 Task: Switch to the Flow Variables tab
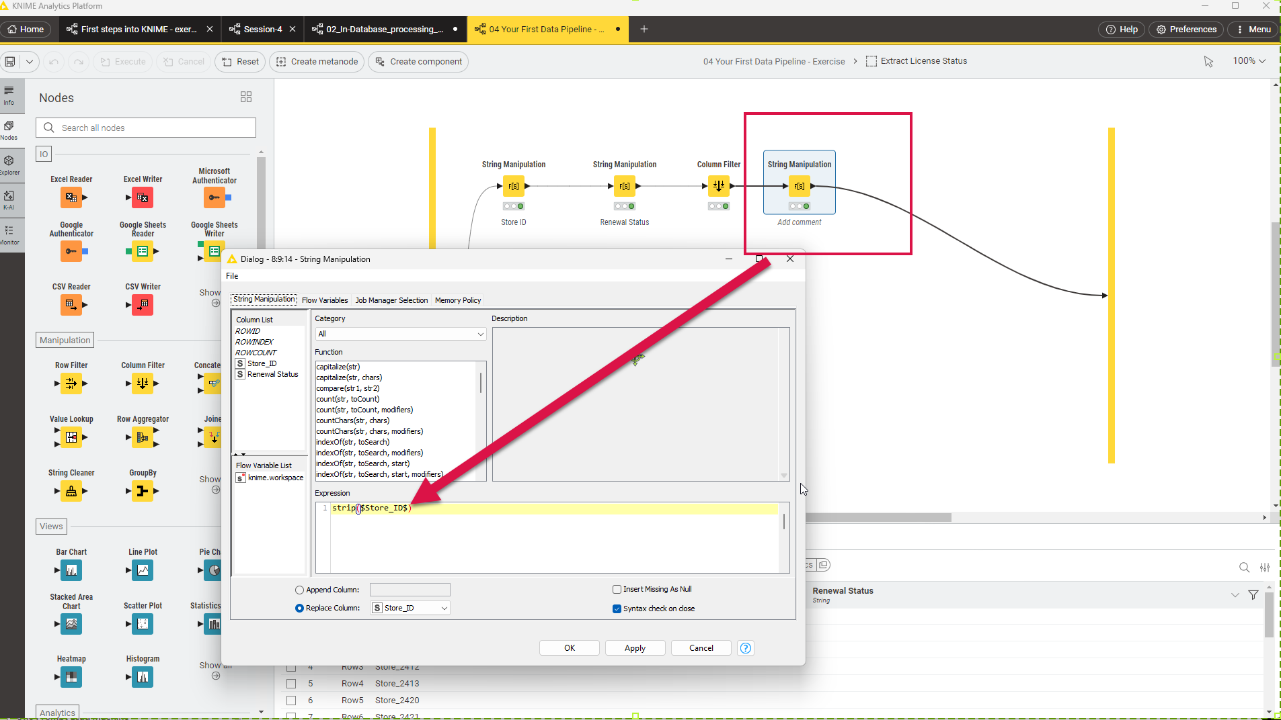pyautogui.click(x=325, y=300)
